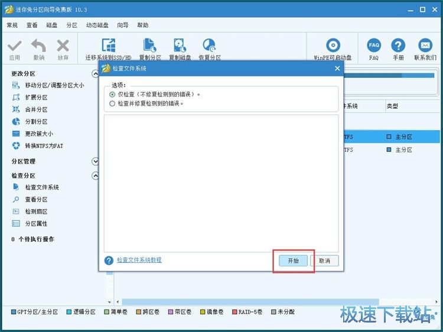Select 检查并修复检测到的错误 radio option
Screen dimensions: 443x332
tap(112, 103)
